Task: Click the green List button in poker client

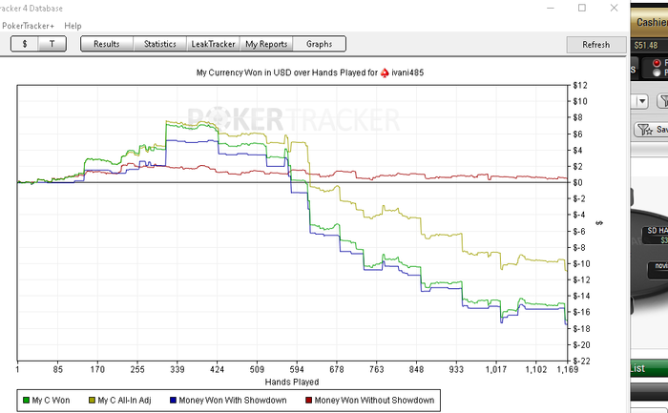Action: click(648, 368)
